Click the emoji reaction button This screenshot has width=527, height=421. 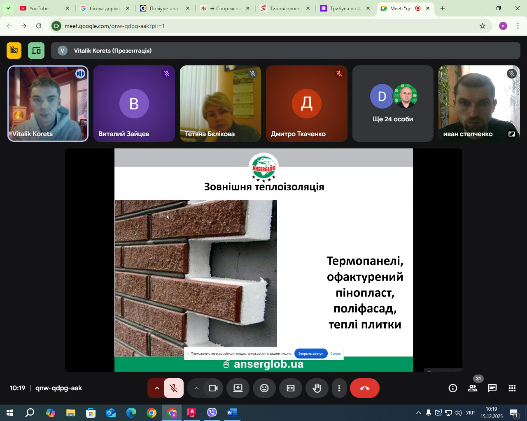(264, 388)
